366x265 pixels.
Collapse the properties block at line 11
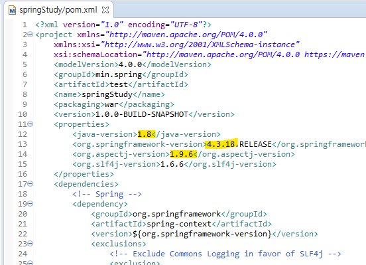point(30,124)
